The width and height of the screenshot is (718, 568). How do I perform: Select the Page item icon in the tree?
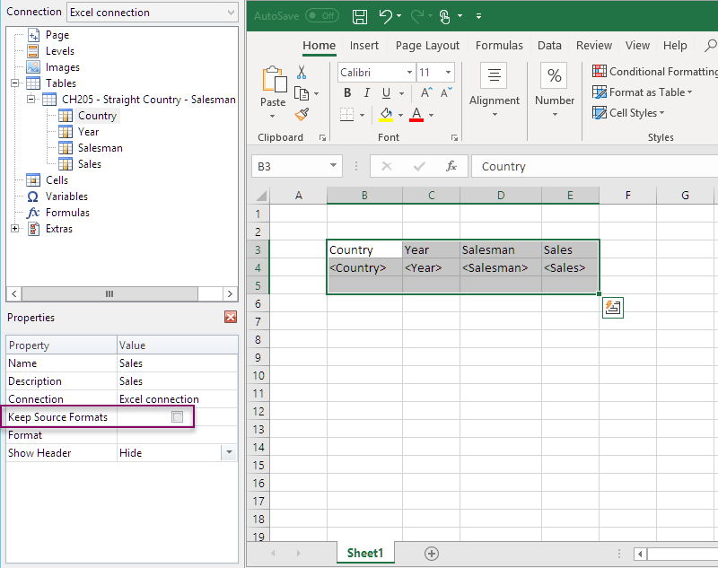[x=33, y=34]
